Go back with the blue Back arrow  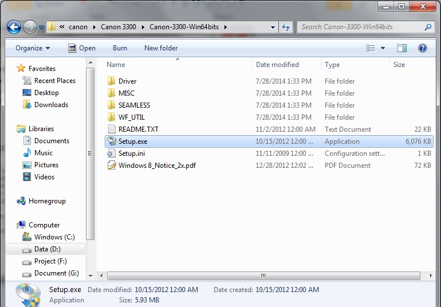pyautogui.click(x=14, y=27)
